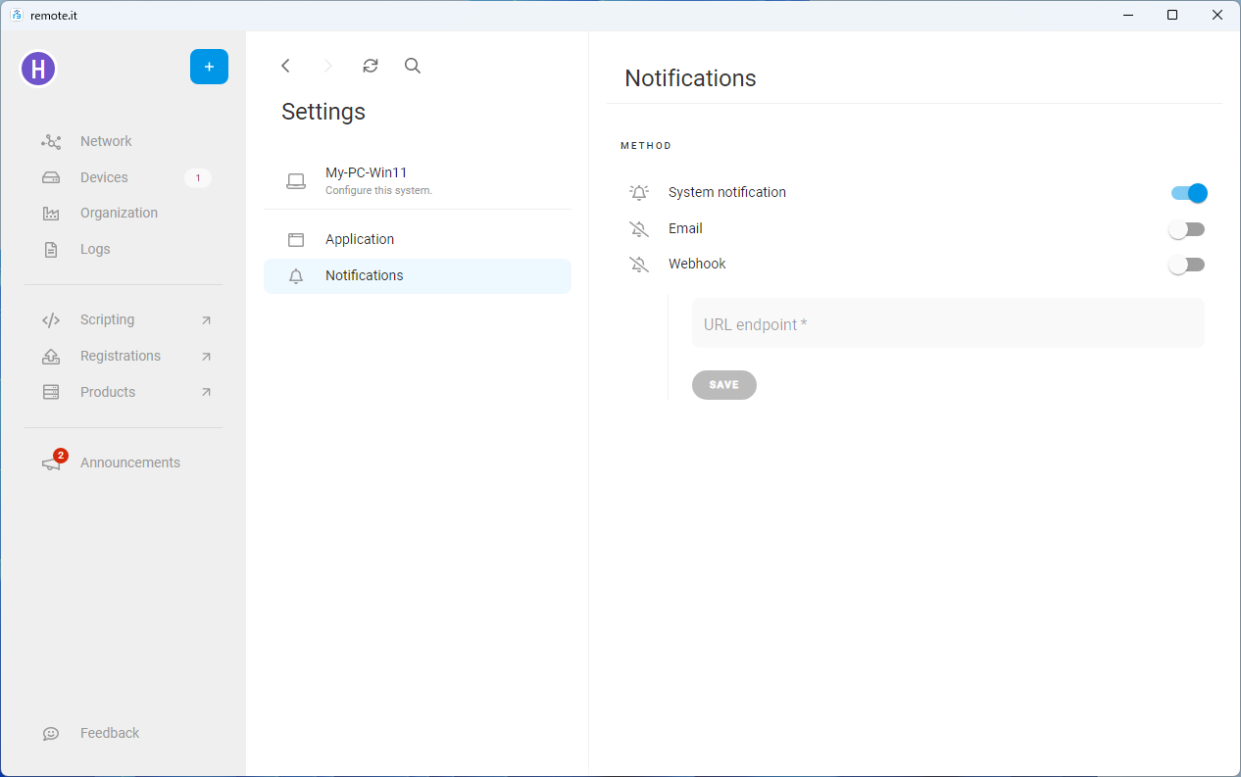1241x777 pixels.
Task: Open the user avatar H menu
Action: (38, 69)
